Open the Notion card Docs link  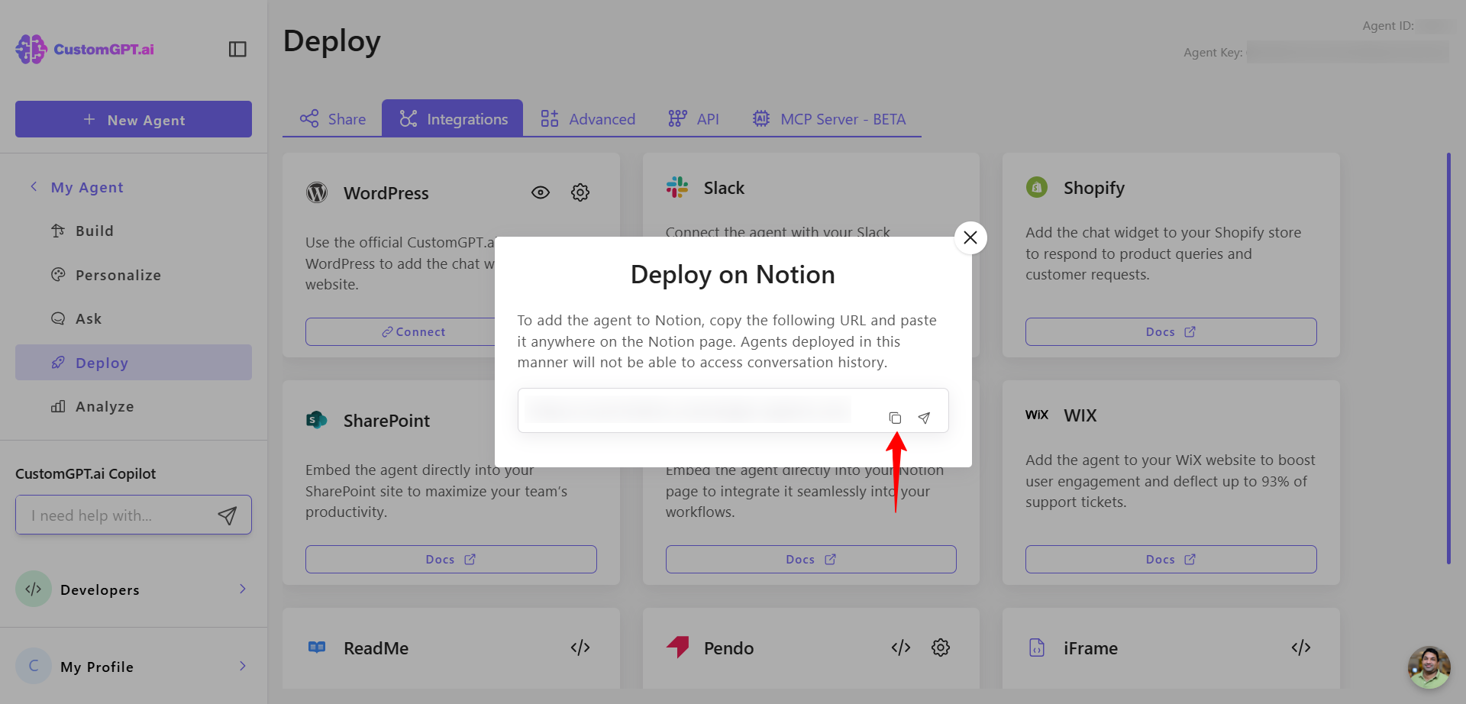pyautogui.click(x=811, y=560)
